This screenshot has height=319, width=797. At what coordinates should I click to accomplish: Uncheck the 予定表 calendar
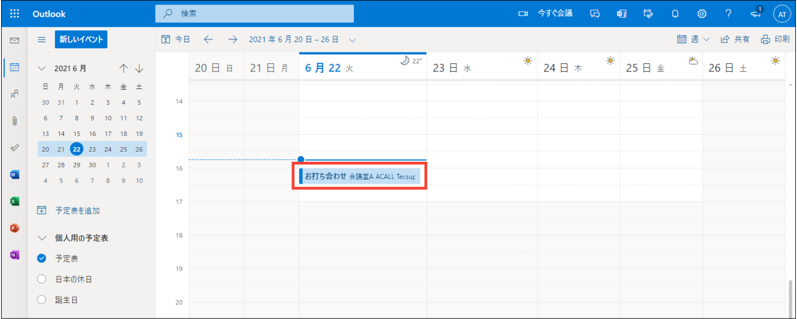pos(41,259)
